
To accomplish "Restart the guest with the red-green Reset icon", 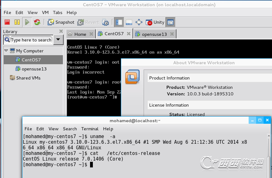I will [37, 22].
